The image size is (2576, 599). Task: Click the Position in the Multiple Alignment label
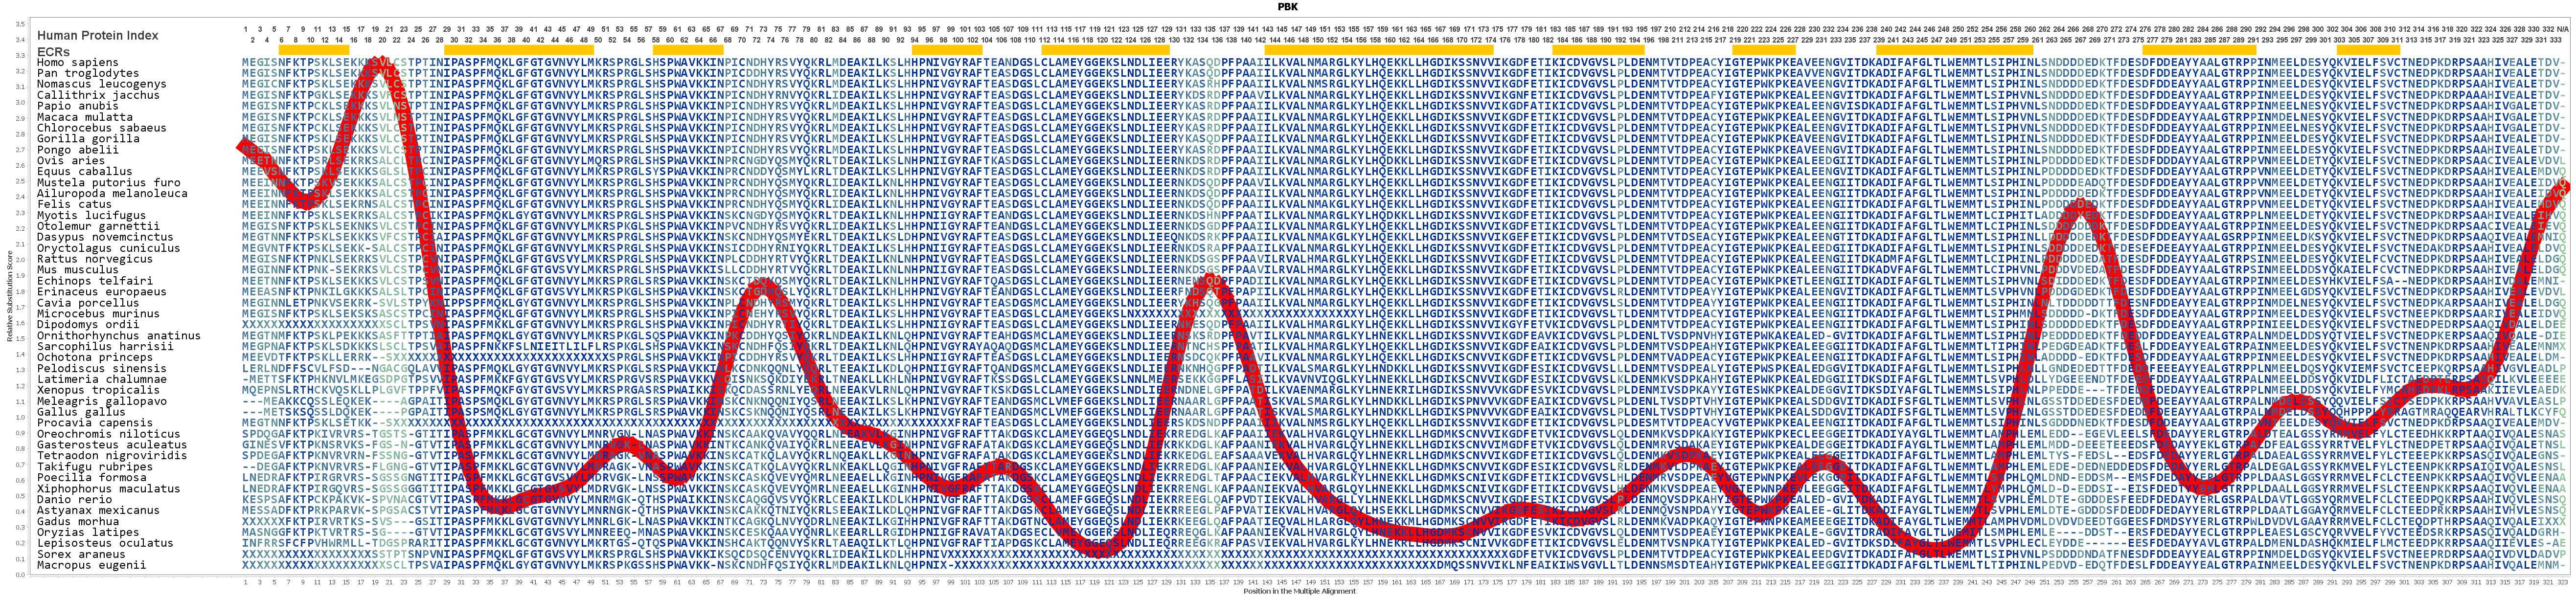coord(1299,592)
